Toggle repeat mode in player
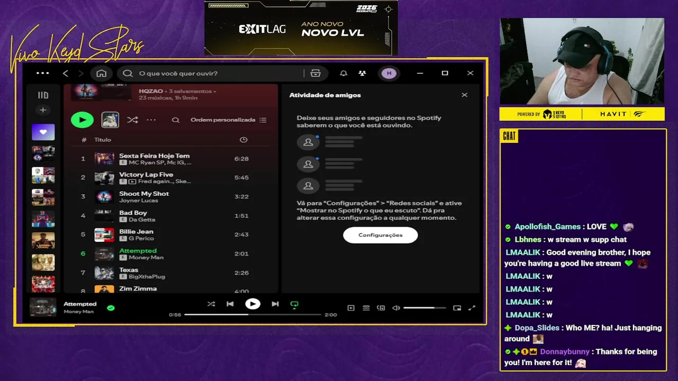 point(295,304)
